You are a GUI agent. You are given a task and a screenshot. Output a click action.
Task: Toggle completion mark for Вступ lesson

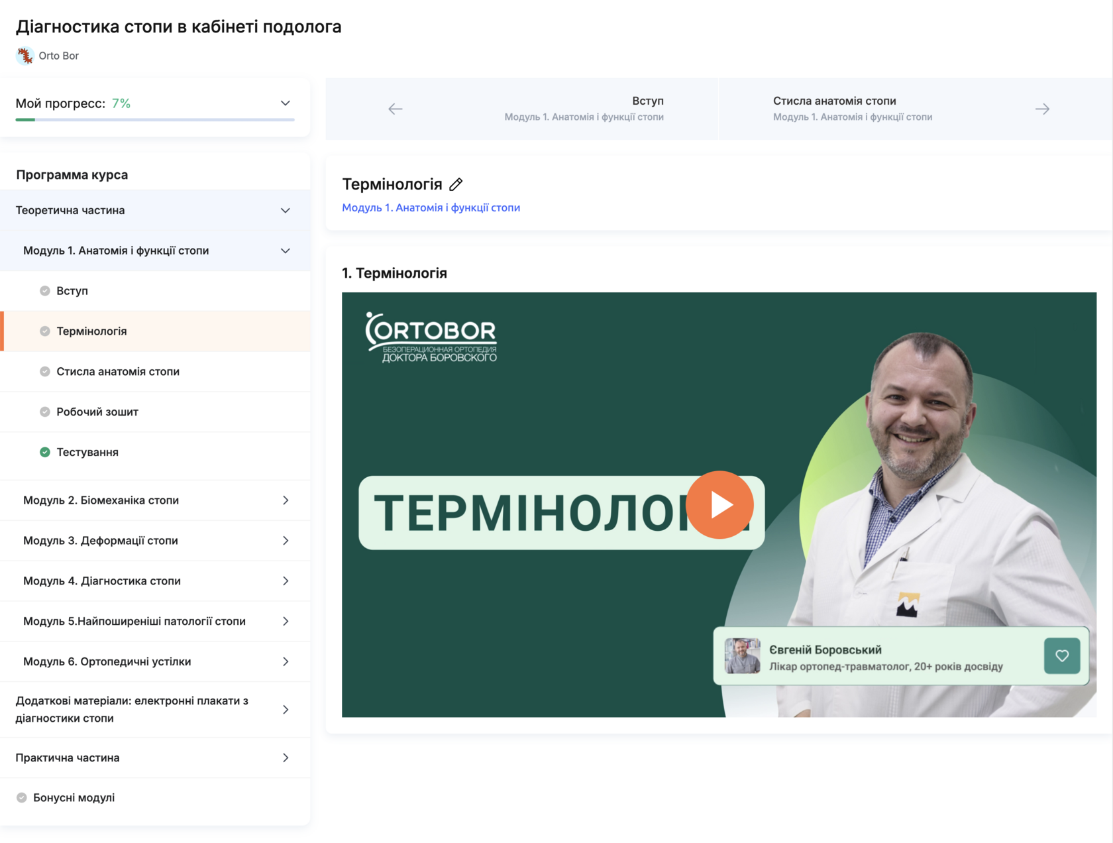click(45, 291)
